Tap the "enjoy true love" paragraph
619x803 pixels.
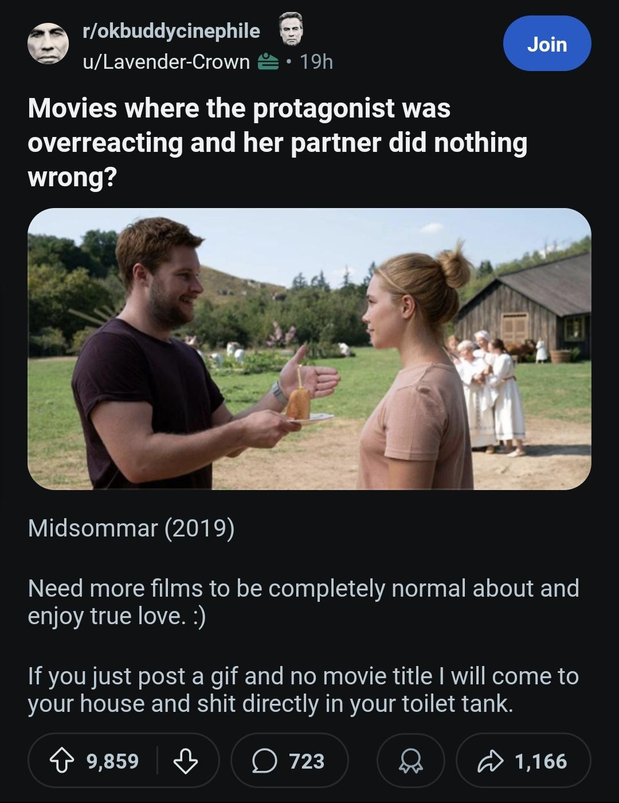click(303, 602)
